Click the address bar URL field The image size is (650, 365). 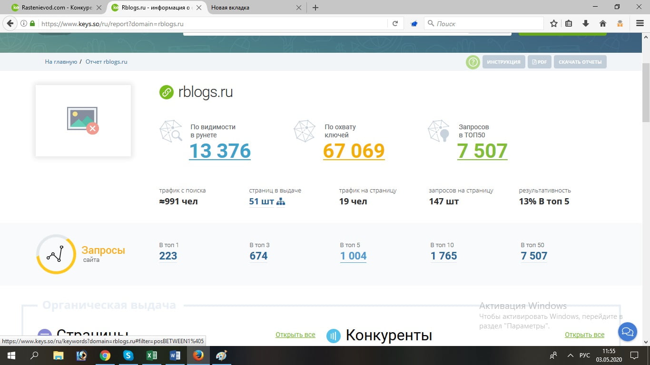pos(213,23)
